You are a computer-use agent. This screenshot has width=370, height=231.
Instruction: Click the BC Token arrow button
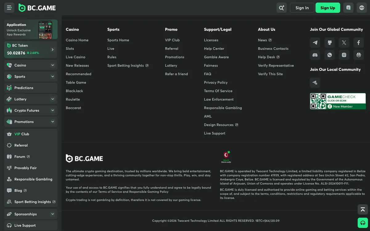click(52, 49)
